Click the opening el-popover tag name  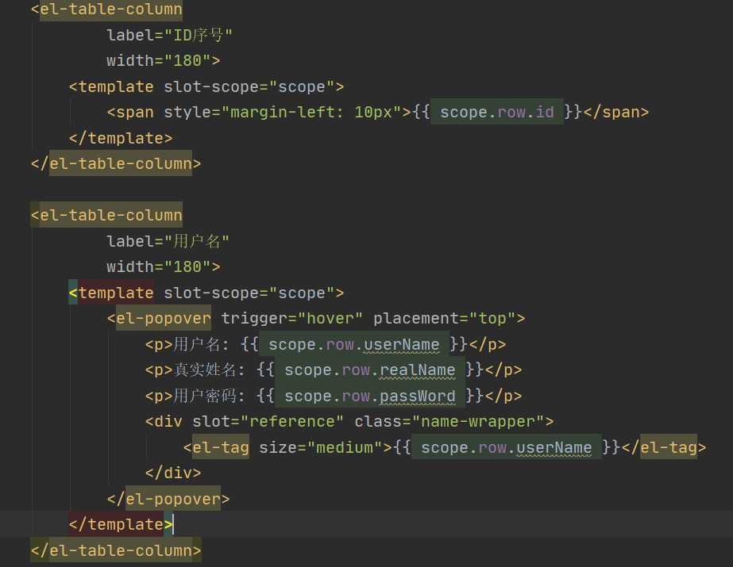164,319
